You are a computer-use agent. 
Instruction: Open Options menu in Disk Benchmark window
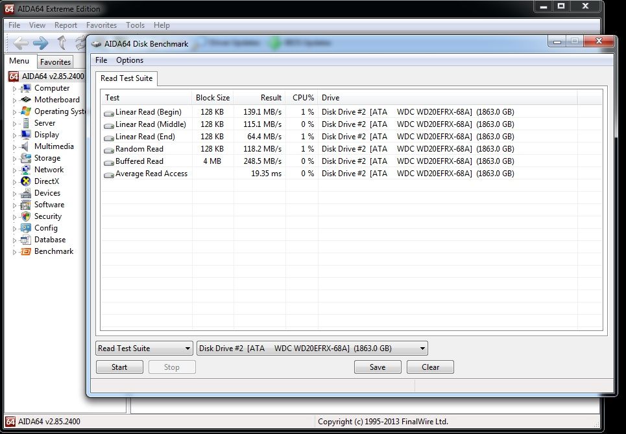click(x=130, y=60)
